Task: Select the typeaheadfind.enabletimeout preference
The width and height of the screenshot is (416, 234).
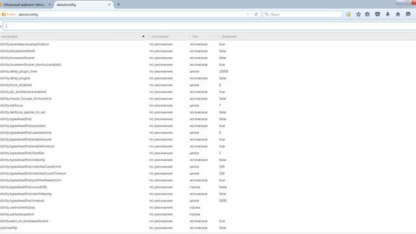Action: click(x=27, y=146)
